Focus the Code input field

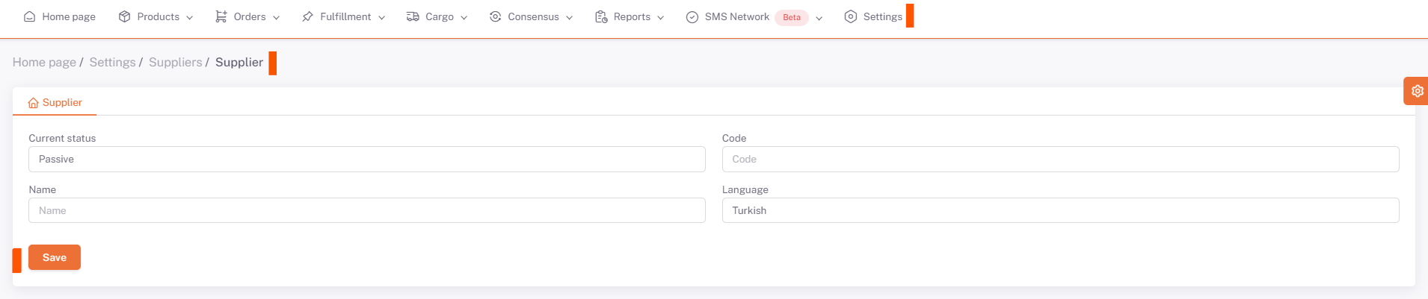point(1059,159)
